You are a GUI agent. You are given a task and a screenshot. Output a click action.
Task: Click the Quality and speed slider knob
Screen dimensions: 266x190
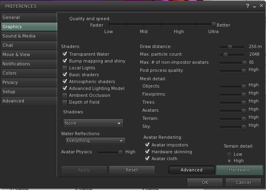click(214, 24)
